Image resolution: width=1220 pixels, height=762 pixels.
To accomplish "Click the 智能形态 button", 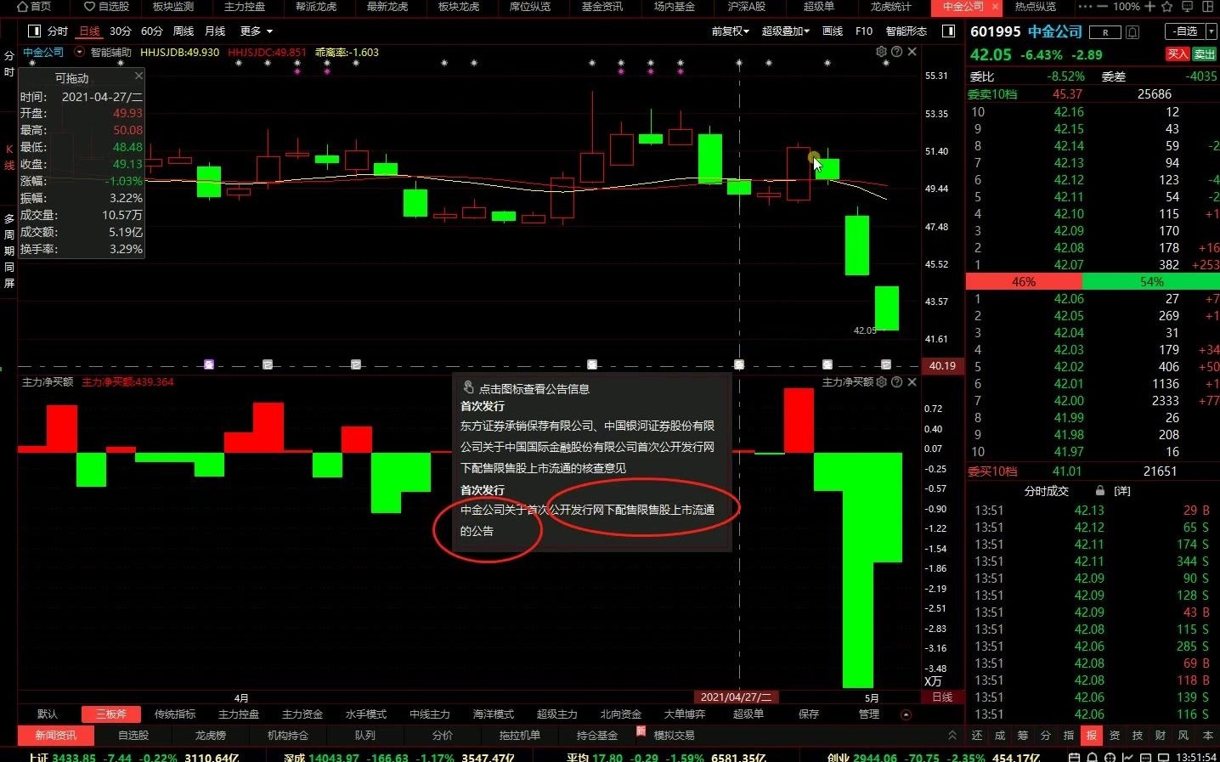I will tap(907, 31).
